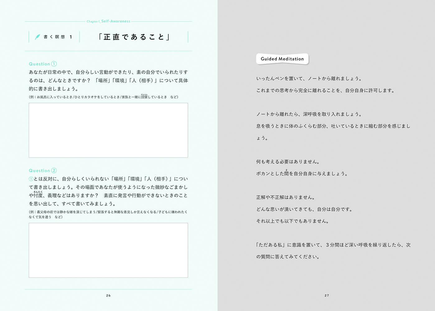The height and width of the screenshot is (311, 435).
Task: Click the line それ以上でも以下でもありません
Action: coord(292,221)
